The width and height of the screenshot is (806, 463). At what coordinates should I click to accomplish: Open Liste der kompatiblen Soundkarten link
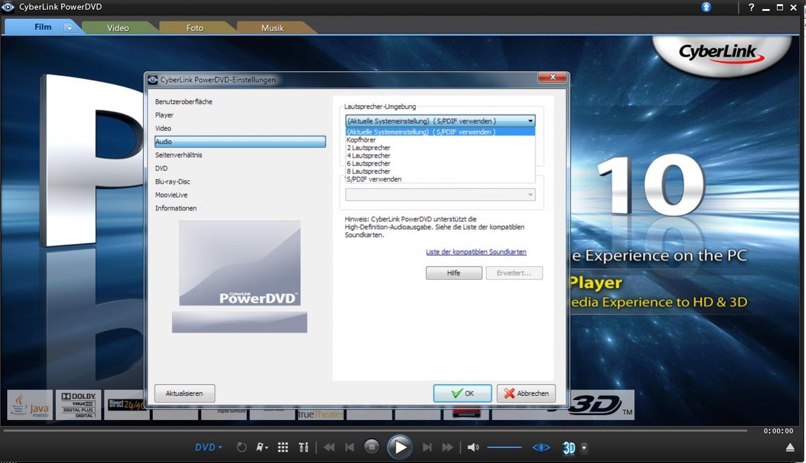pos(476,252)
